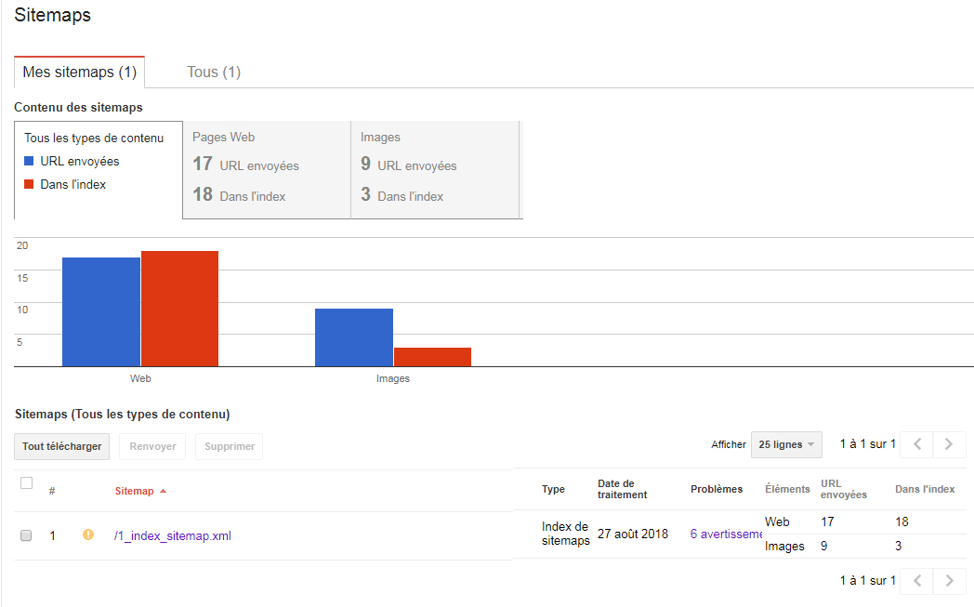The width and height of the screenshot is (974, 607).
Task: Click the Tout télécharger button
Action: 61,447
